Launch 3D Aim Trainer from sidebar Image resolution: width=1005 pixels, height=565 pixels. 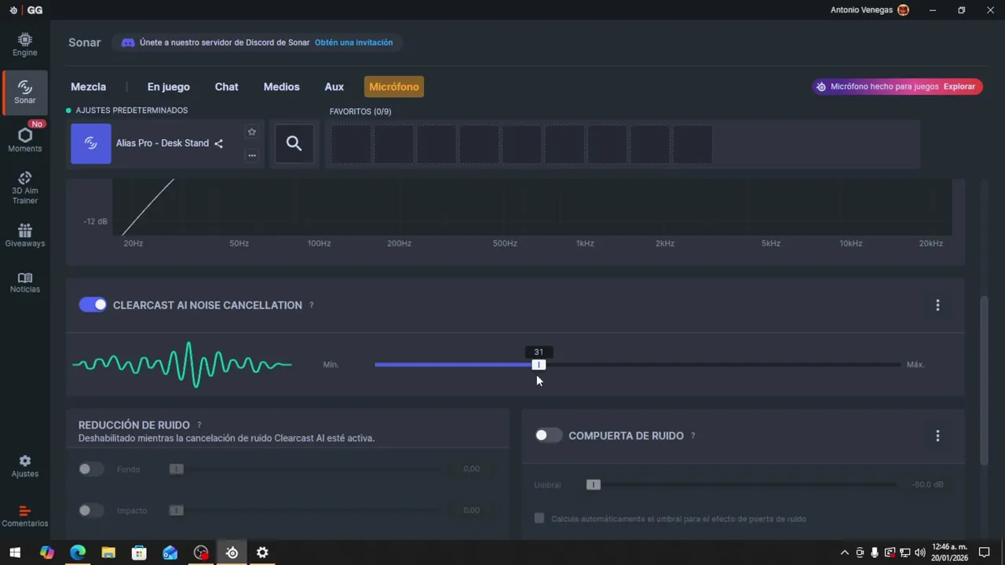click(24, 188)
